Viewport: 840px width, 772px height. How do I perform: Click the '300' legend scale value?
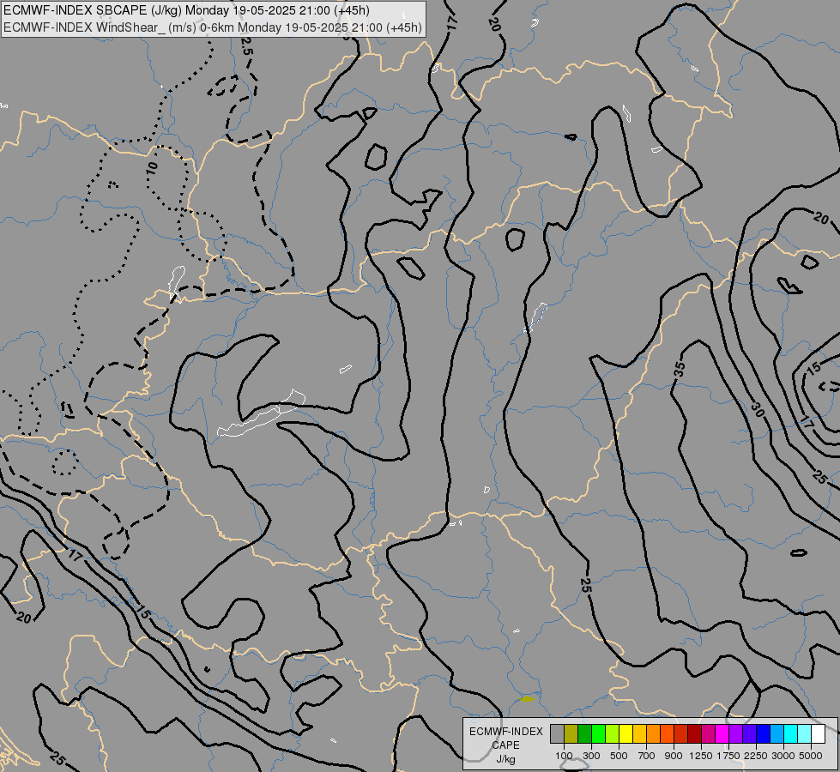pos(591,756)
